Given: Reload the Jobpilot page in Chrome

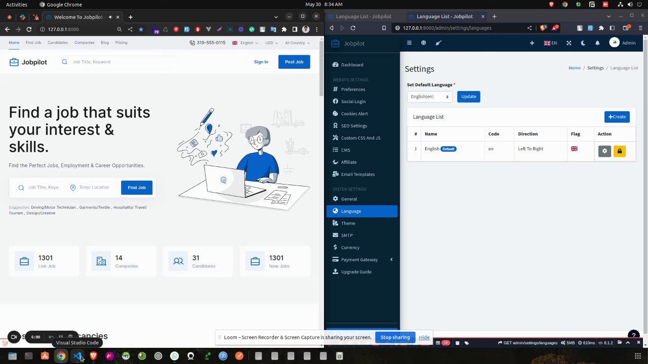Looking at the screenshot, I should click(x=29, y=29).
